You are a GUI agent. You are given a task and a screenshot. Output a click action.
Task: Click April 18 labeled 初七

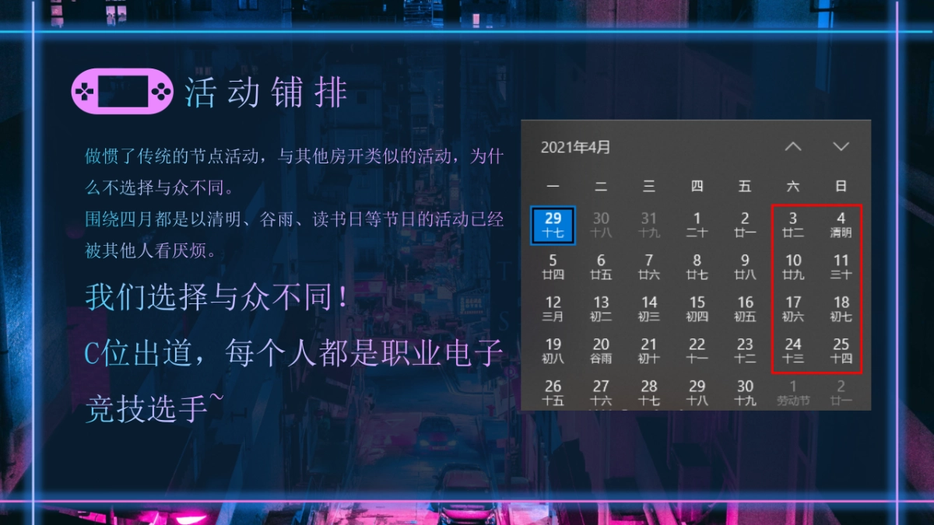click(841, 308)
